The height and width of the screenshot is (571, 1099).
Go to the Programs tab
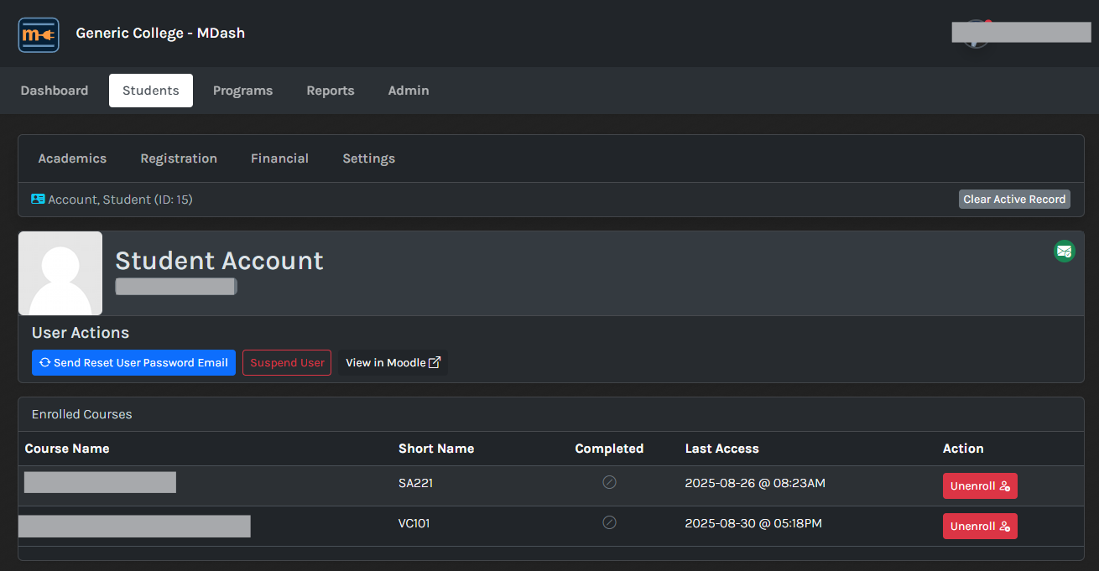pyautogui.click(x=242, y=91)
